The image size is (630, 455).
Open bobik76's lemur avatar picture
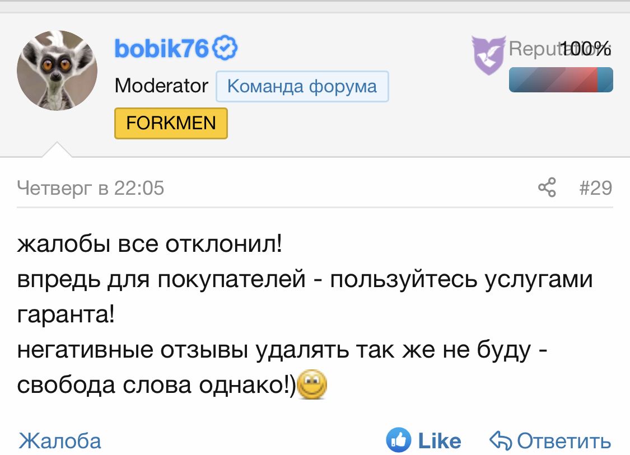[x=57, y=71]
